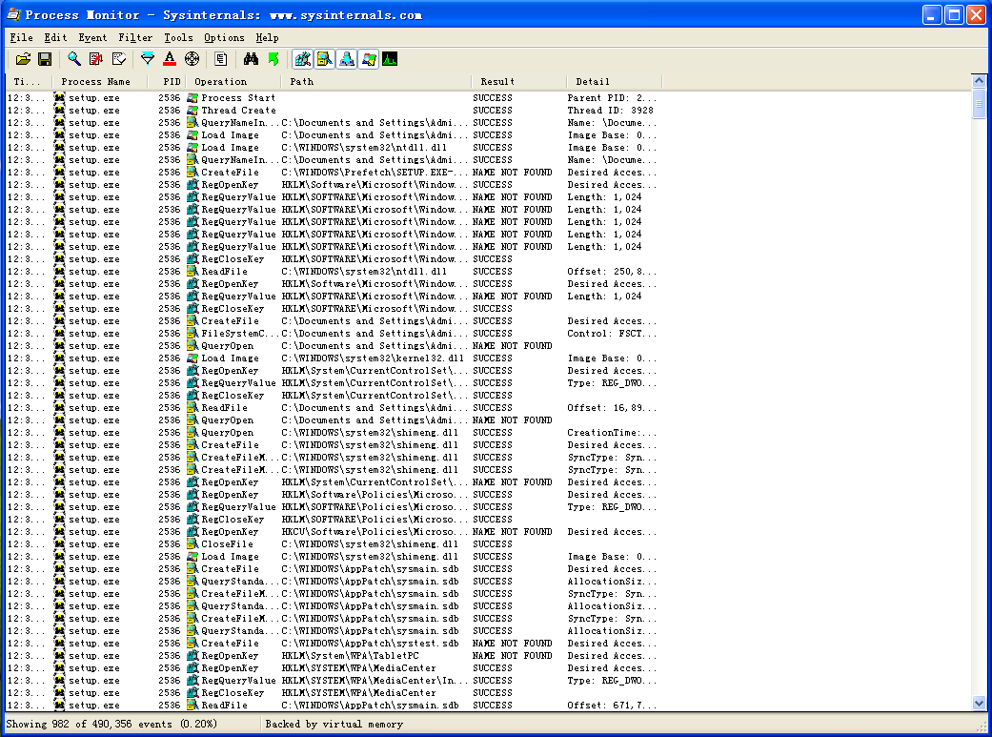Open the Tools menu
Screen dimensions: 992x737
(x=178, y=37)
